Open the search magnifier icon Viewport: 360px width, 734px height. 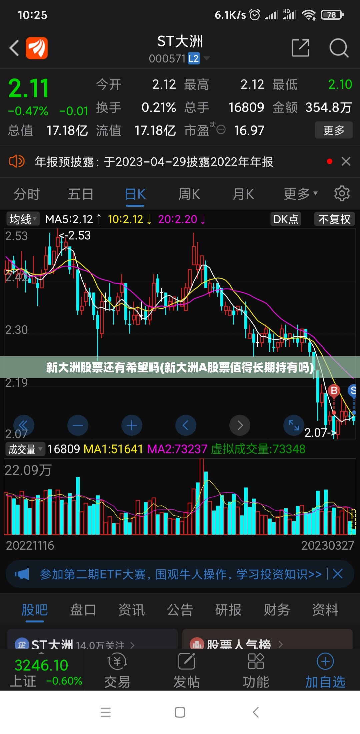(339, 48)
